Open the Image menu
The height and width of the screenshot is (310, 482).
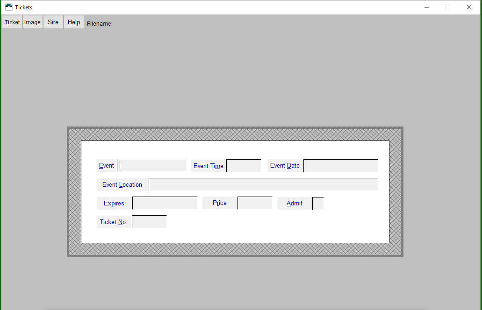[32, 22]
